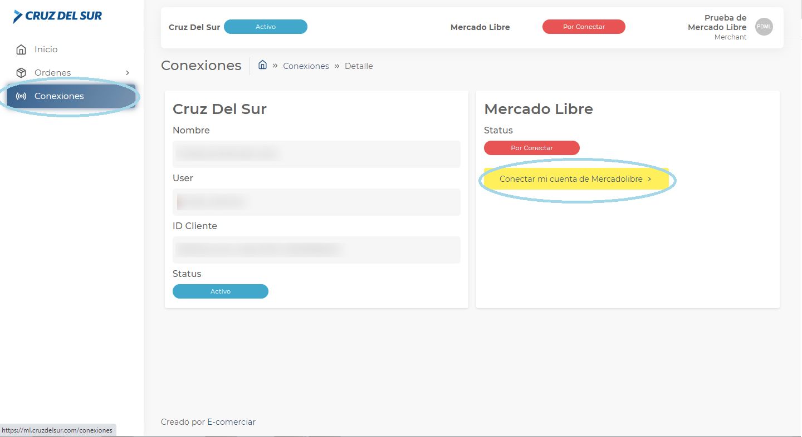Open the Creado por E-comerciar footer link
The height and width of the screenshot is (437, 802).
208,422
